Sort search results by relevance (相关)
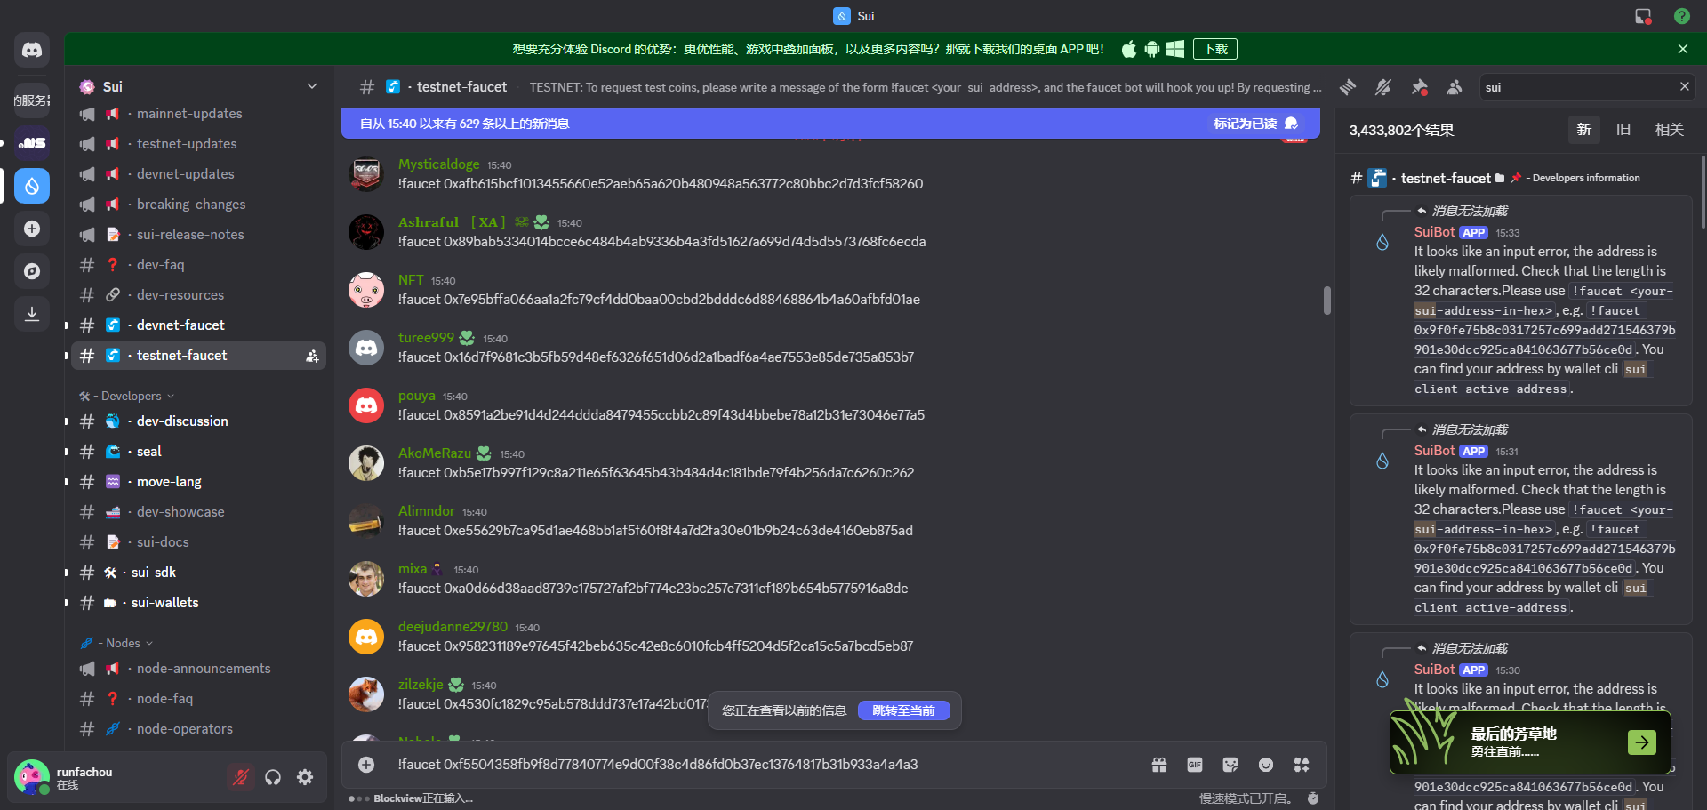The height and width of the screenshot is (810, 1707). pyautogui.click(x=1669, y=130)
